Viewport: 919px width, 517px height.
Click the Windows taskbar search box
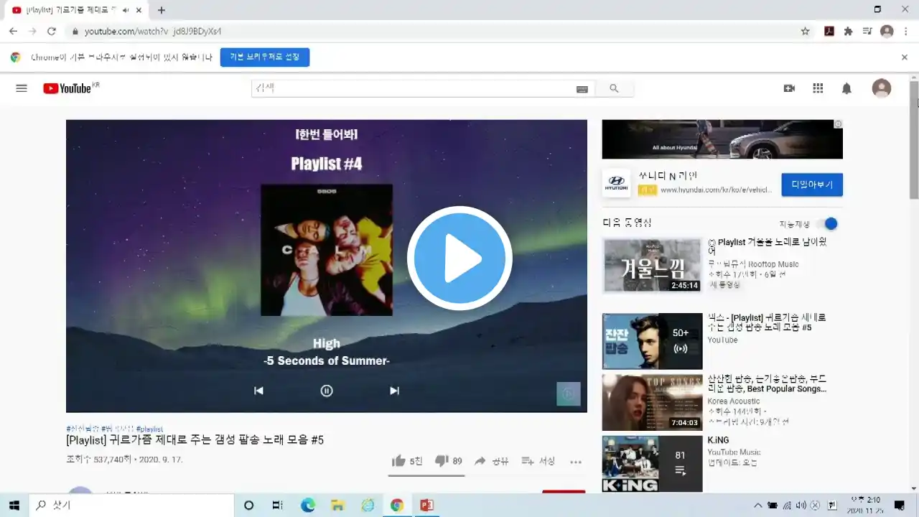coord(131,506)
